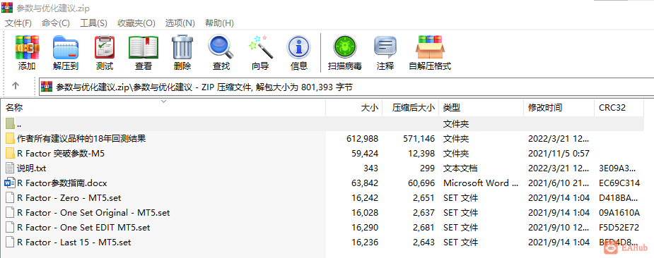Screen dimensions: 654x258
Task: Open the Commands (命令(C)) menu
Action: pyautogui.click(x=56, y=23)
